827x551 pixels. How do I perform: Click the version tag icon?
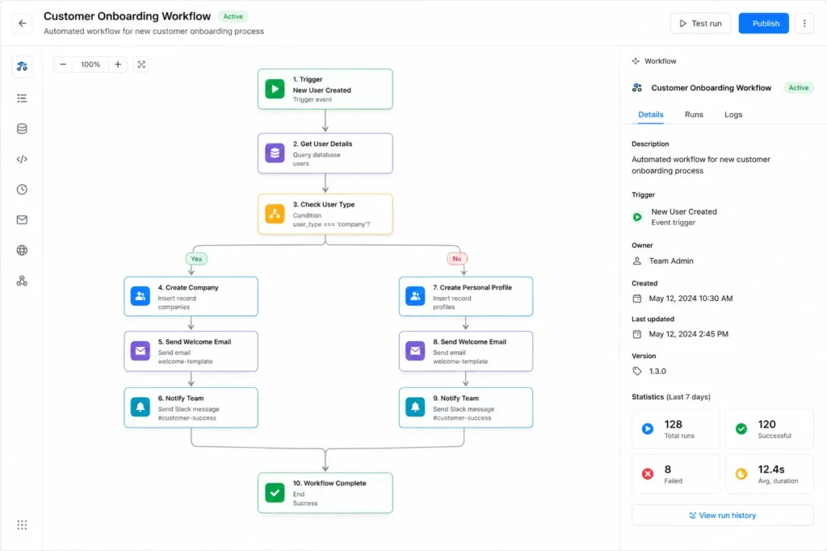[x=637, y=371]
